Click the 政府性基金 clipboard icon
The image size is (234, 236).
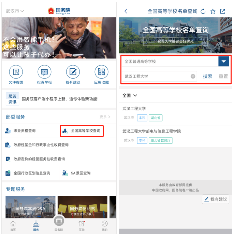(x=8, y=145)
